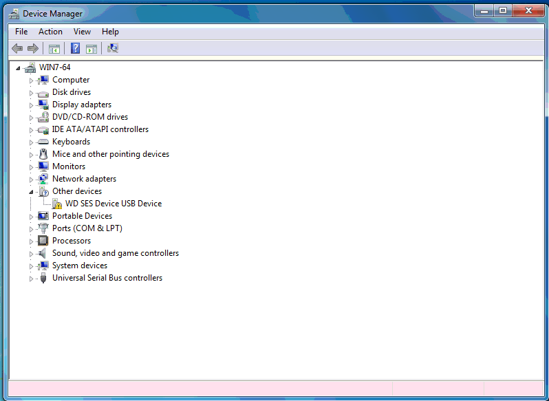549x401 pixels.
Task: Click the Keyboards category icon
Action: 43,142
